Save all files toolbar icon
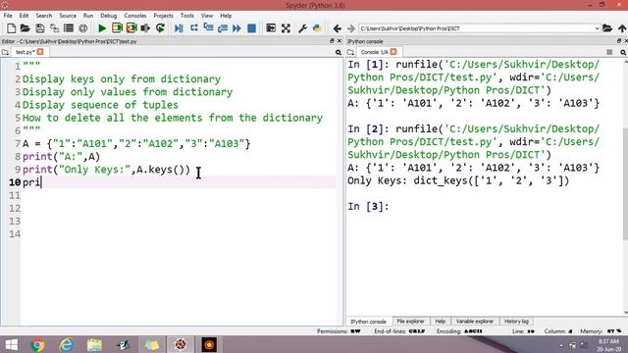 [54, 28]
